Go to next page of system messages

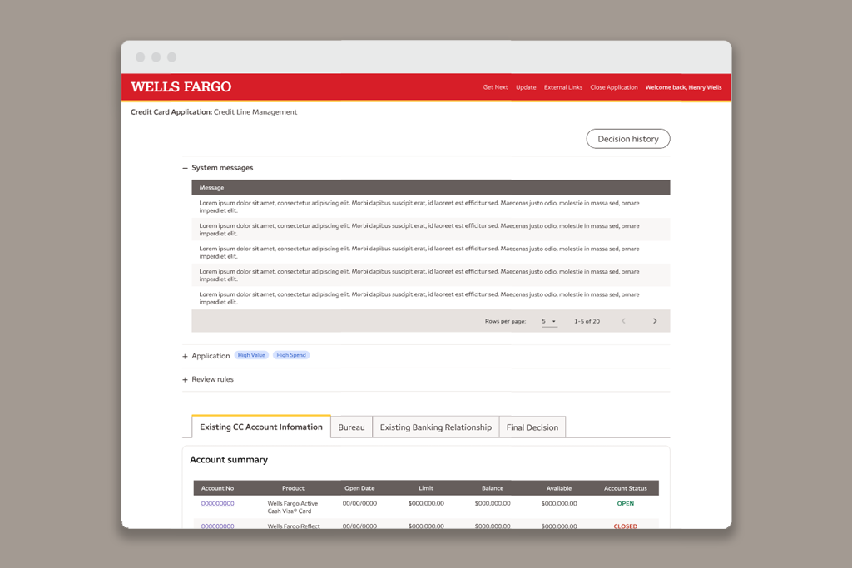pos(655,321)
